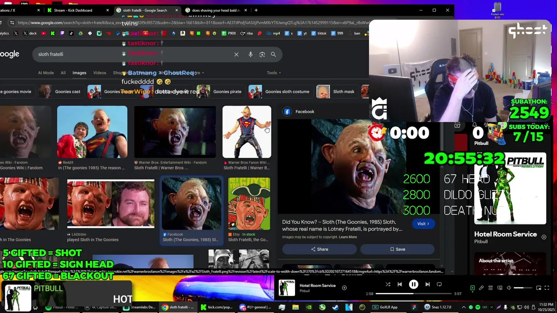The image size is (557, 313).
Task: Open Warner Bros Fanon Sloth thumbnail
Action: (247, 132)
